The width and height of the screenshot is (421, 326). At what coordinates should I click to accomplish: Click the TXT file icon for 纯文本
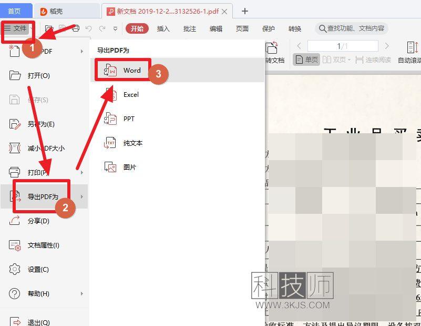[x=110, y=143]
